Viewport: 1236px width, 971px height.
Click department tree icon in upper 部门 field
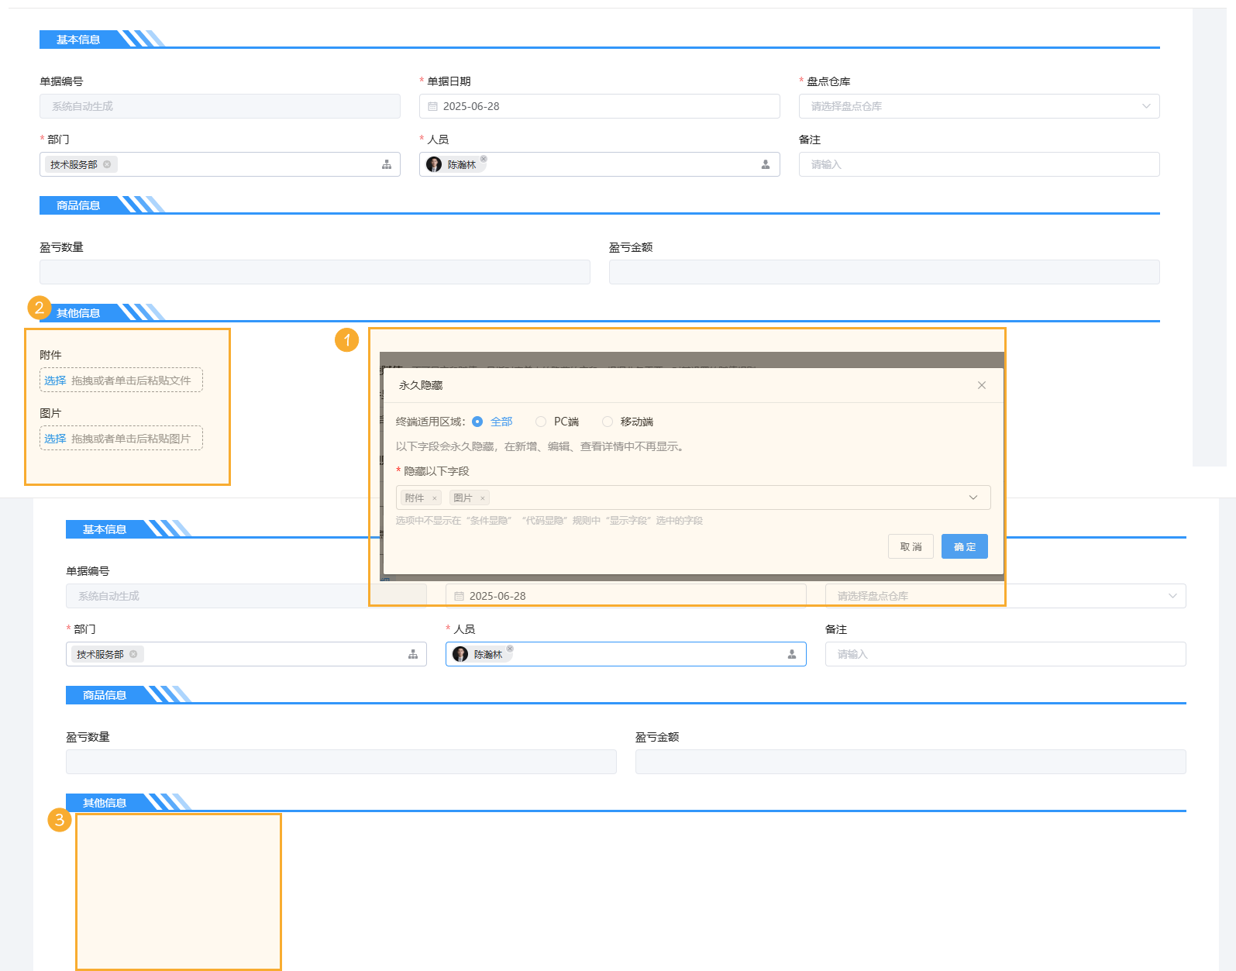387,164
